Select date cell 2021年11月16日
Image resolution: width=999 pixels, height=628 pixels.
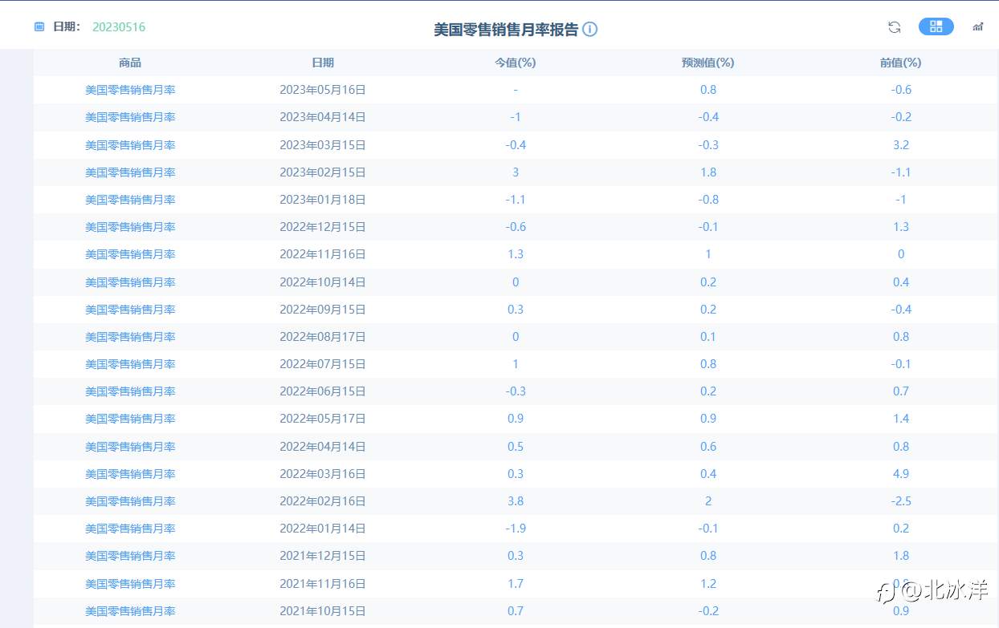323,584
